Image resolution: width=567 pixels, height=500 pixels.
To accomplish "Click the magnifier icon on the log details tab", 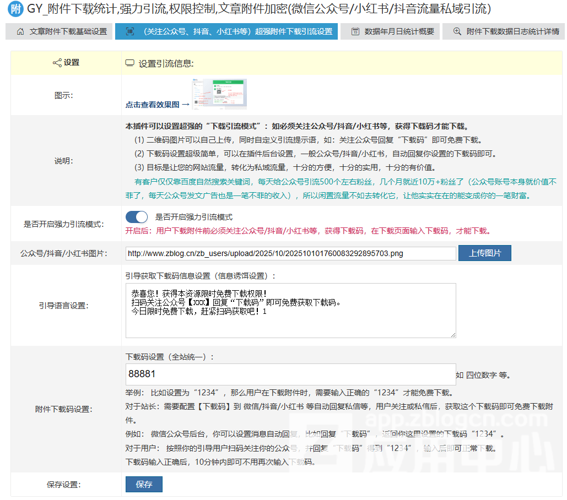I will point(457,31).
